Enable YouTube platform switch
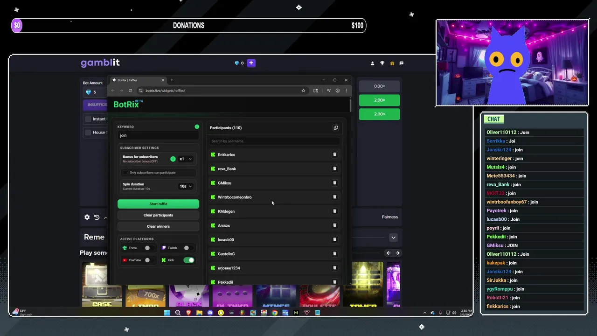597x336 pixels. [149, 260]
